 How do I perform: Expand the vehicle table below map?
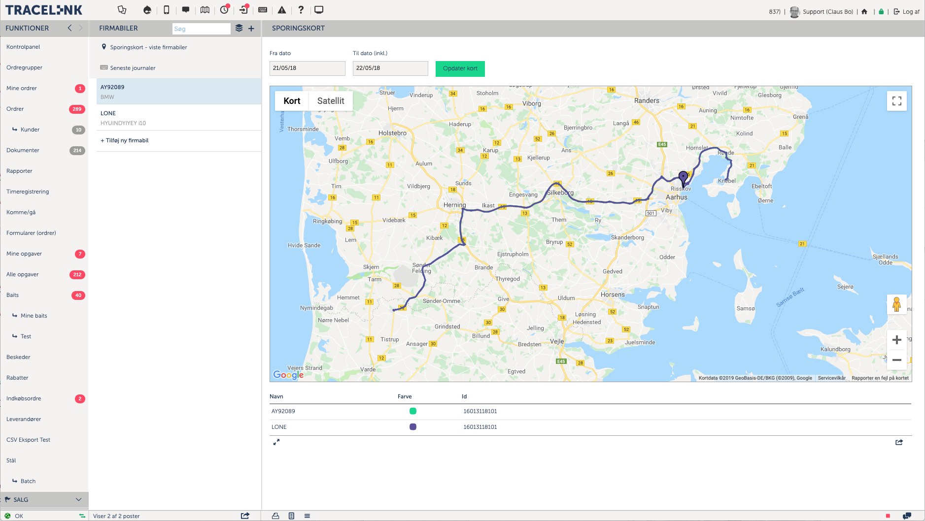pyautogui.click(x=276, y=442)
